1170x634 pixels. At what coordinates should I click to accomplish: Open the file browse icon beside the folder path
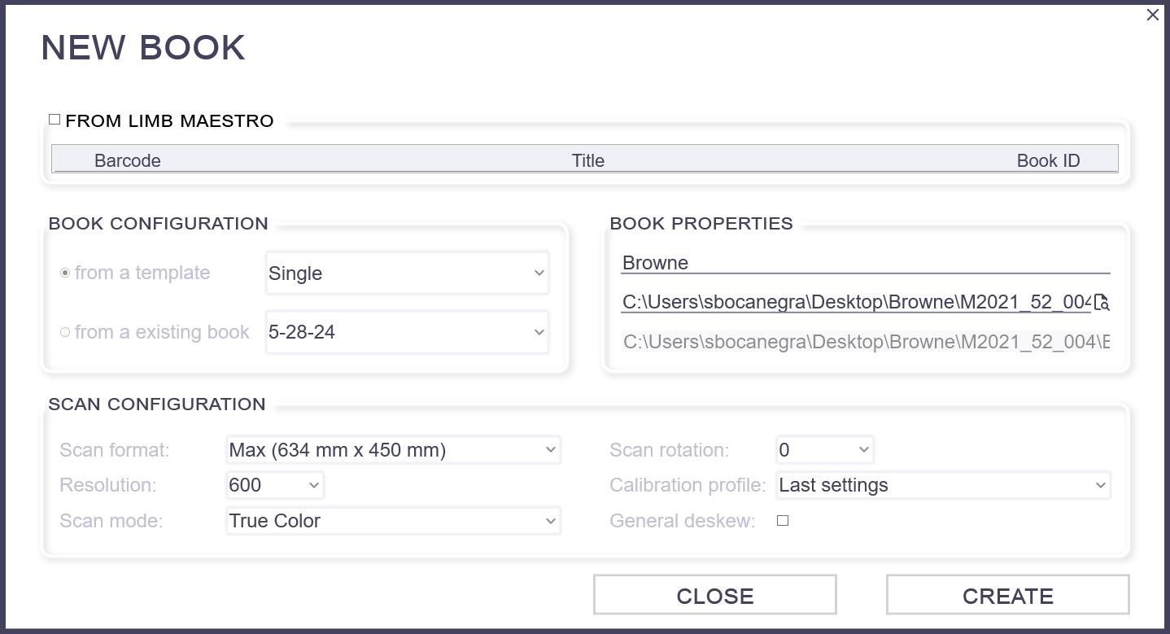pyautogui.click(x=1102, y=302)
